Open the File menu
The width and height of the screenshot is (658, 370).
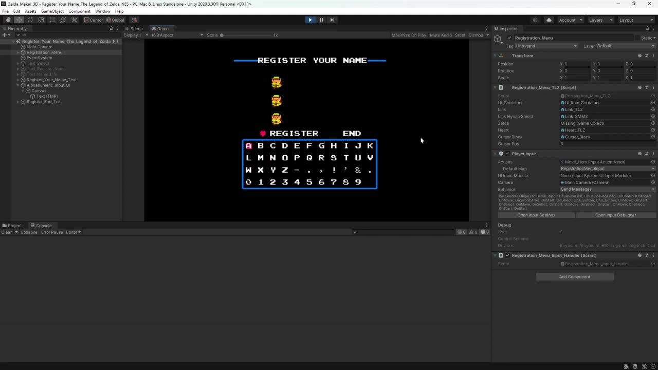coord(5,11)
